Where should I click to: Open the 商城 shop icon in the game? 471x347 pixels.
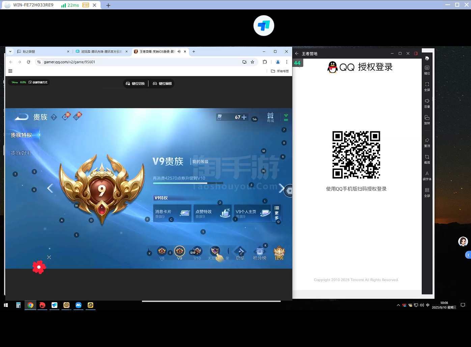(270, 117)
